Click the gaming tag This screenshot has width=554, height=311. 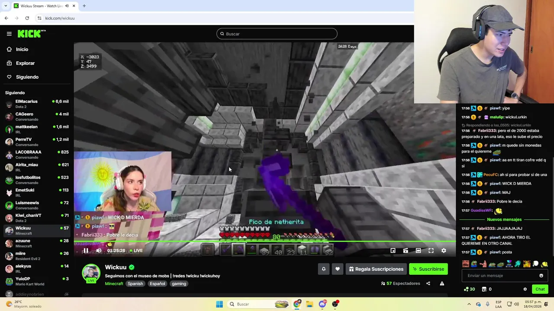coord(179,284)
